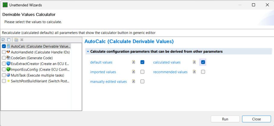Screen dimensions: 274x126
Task: Click the icon beside manually edited values
Action: pos(133,81)
